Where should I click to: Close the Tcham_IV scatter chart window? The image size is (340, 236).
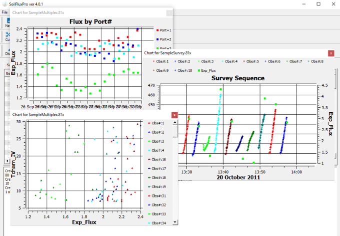(x=174, y=115)
